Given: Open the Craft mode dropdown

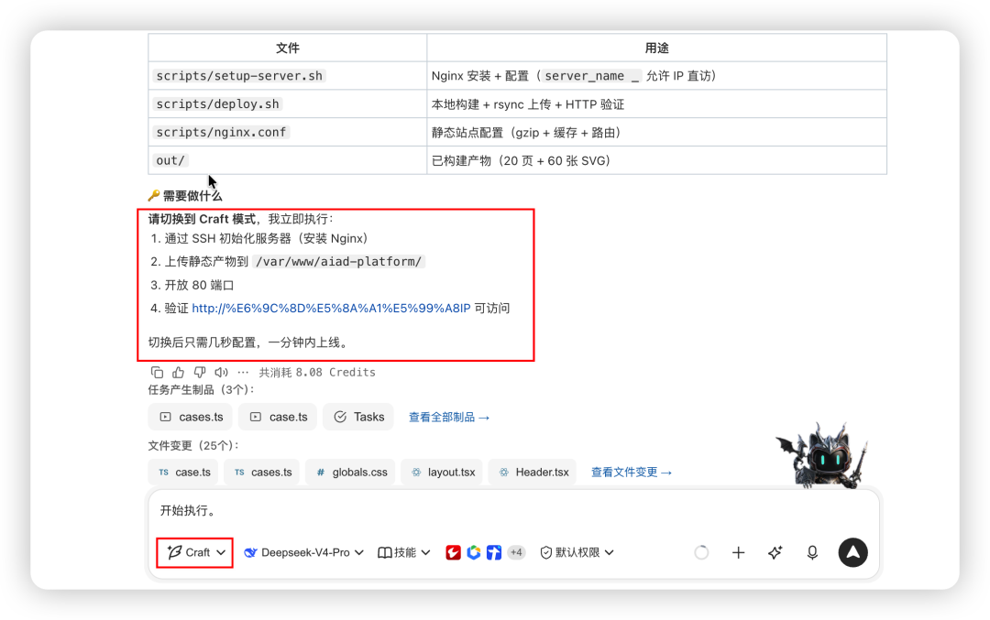Looking at the screenshot, I should click(x=195, y=552).
